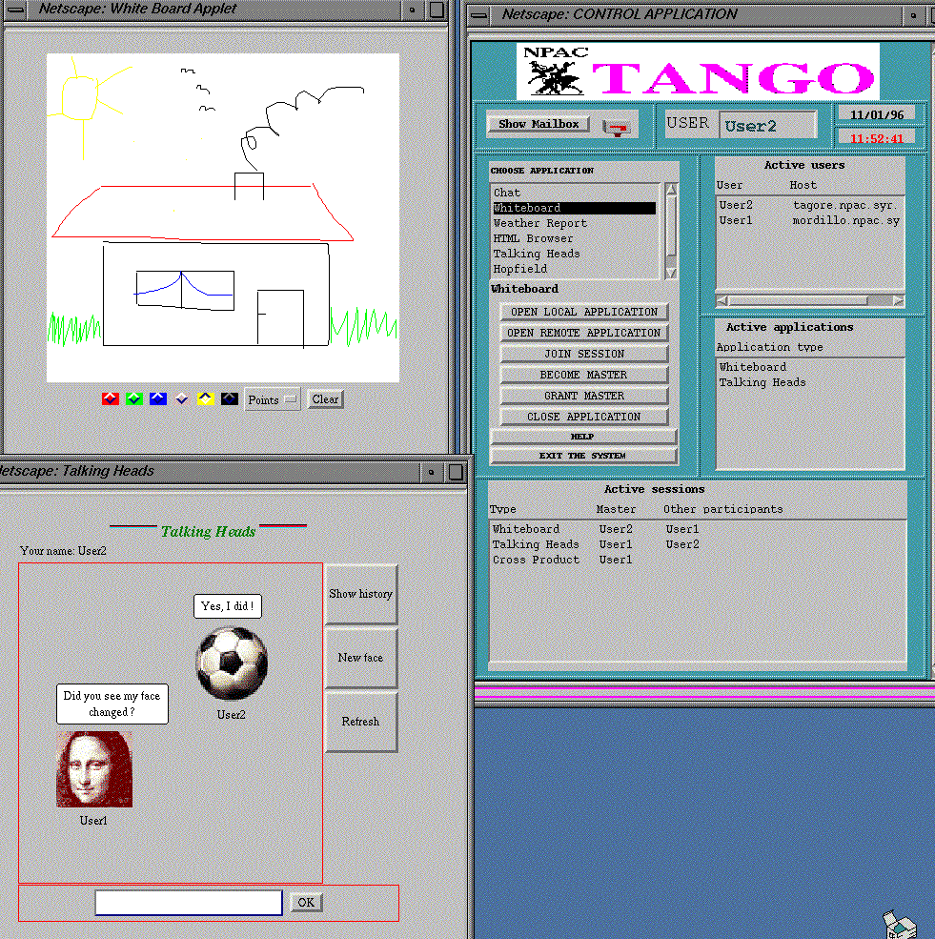
Task: Pick the yellow color swatch in whiteboard
Action: (x=206, y=398)
